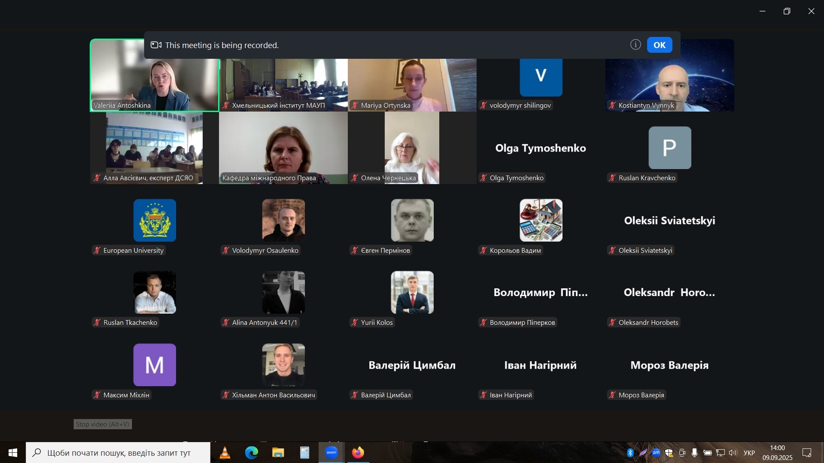Click the Windows search box

[118, 453]
